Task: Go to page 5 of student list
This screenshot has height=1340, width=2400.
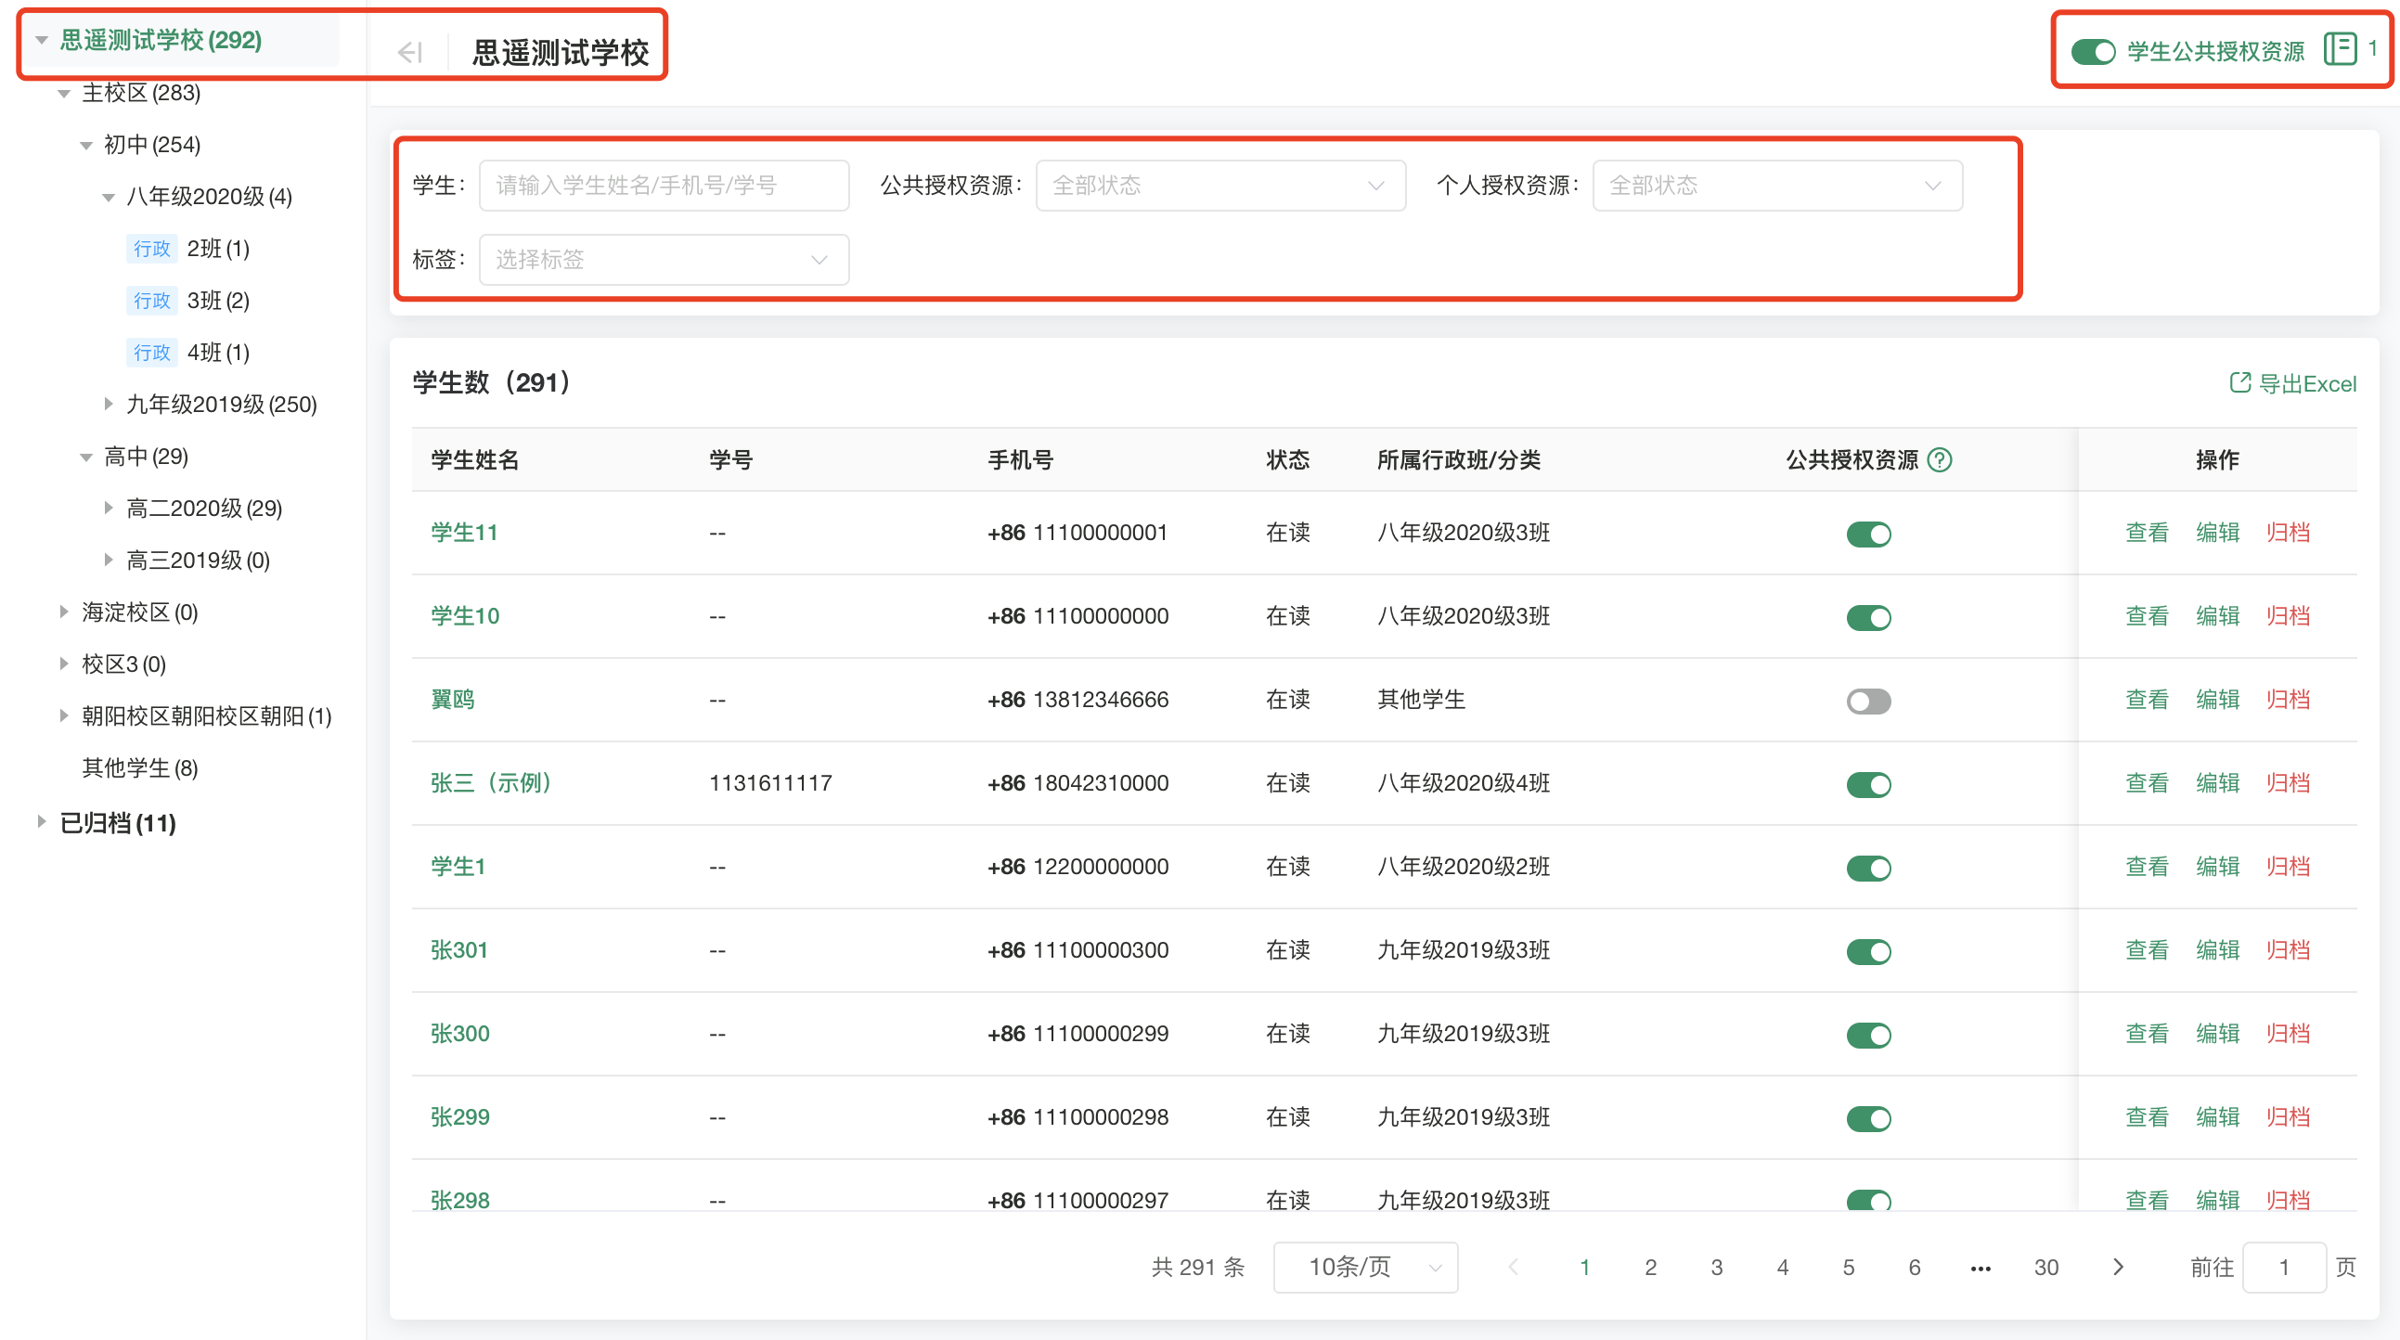Action: pos(1849,1268)
